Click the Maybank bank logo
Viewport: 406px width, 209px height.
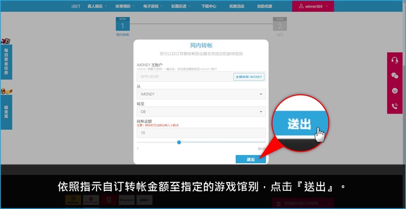pos(73,200)
